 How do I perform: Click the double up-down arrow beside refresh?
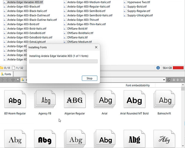pyautogui.click(x=178, y=80)
